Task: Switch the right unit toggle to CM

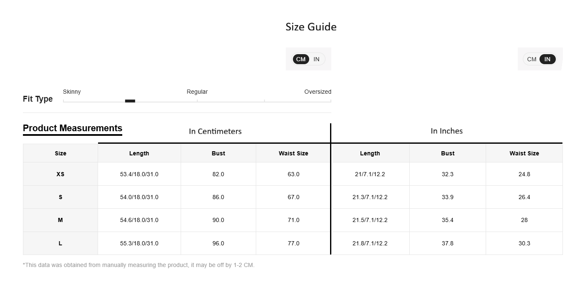Action: click(x=532, y=59)
